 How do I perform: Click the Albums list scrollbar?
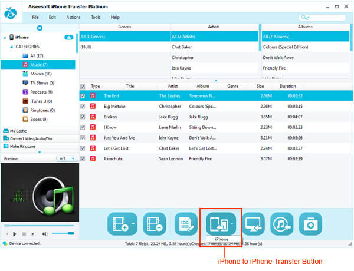(351, 38)
